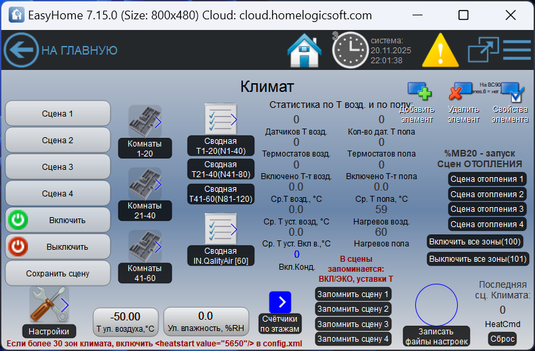Open the home house icon

click(304, 50)
